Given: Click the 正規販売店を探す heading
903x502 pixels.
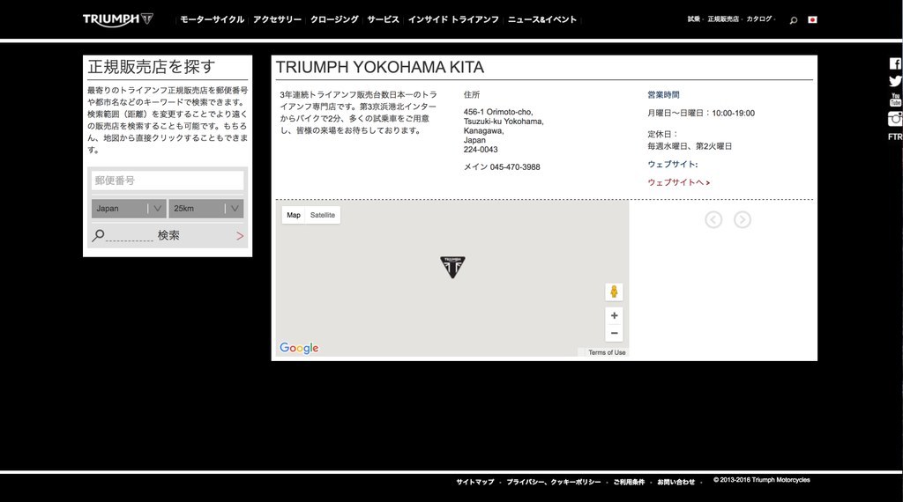Looking at the screenshot, I should pos(152,67).
